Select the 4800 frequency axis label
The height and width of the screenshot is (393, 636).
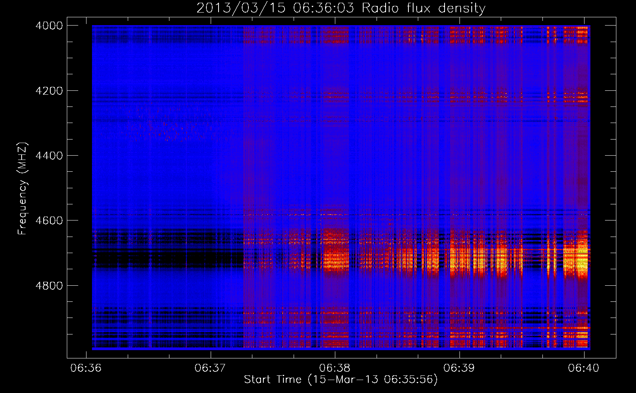point(49,286)
